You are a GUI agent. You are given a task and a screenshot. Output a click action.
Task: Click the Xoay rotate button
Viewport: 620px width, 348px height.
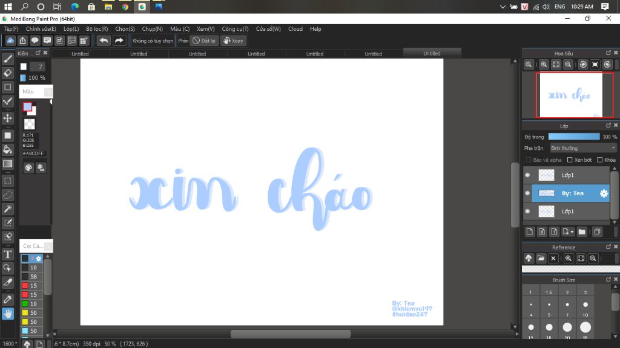233,40
